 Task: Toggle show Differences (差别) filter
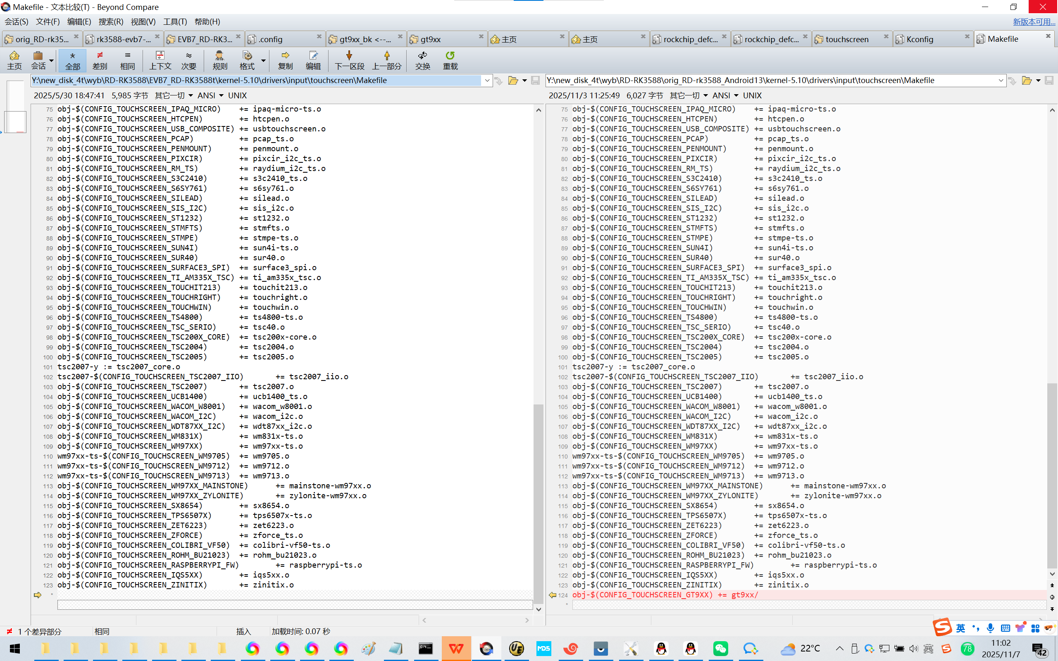(x=100, y=60)
